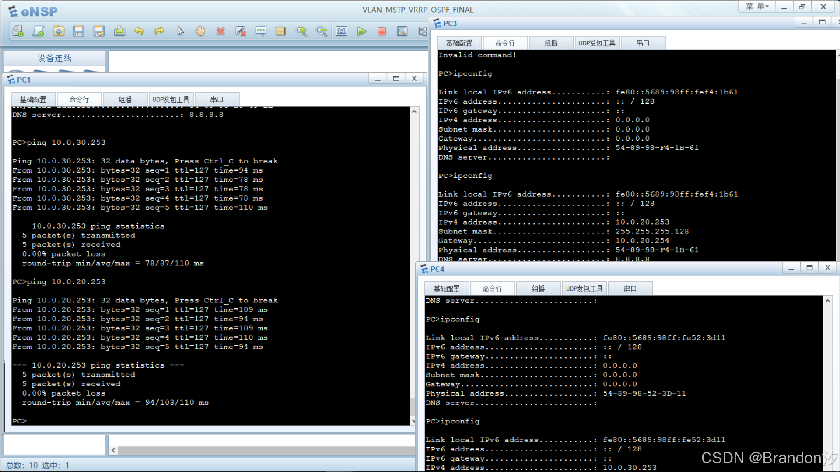This screenshot has height=472, width=840.
Task: Start all devices with the green play icon
Action: 362,31
